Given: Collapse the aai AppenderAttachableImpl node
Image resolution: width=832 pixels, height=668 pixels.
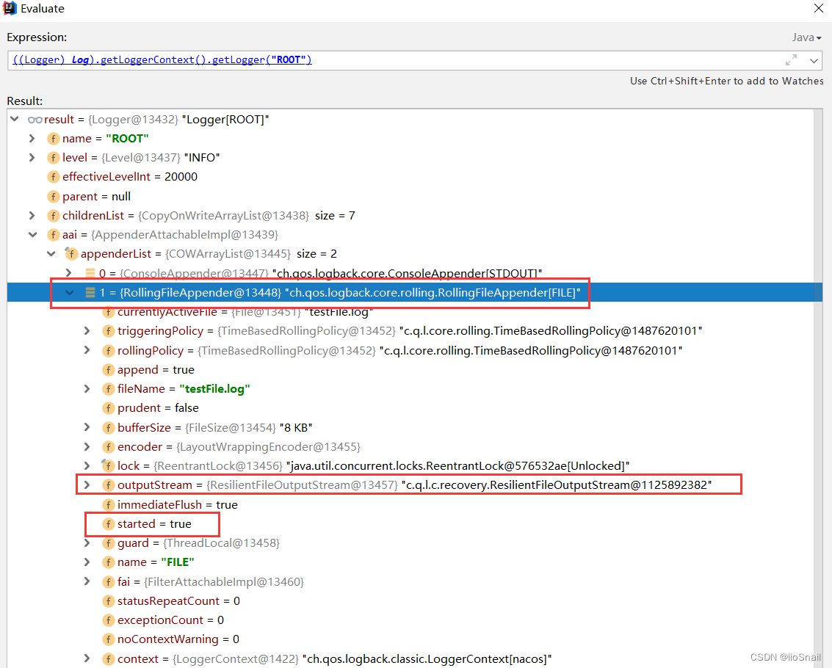Looking at the screenshot, I should [x=33, y=234].
